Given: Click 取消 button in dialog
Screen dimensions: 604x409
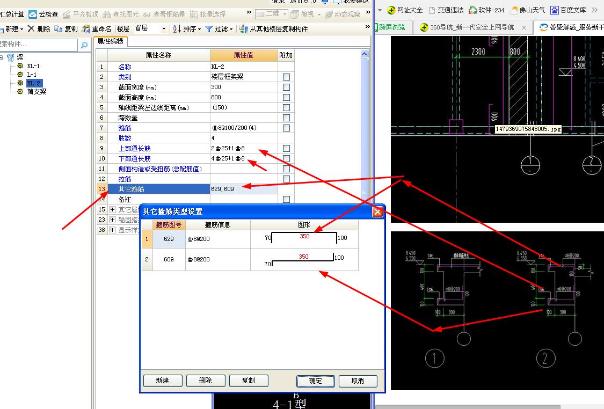Looking at the screenshot, I should coord(358,381).
